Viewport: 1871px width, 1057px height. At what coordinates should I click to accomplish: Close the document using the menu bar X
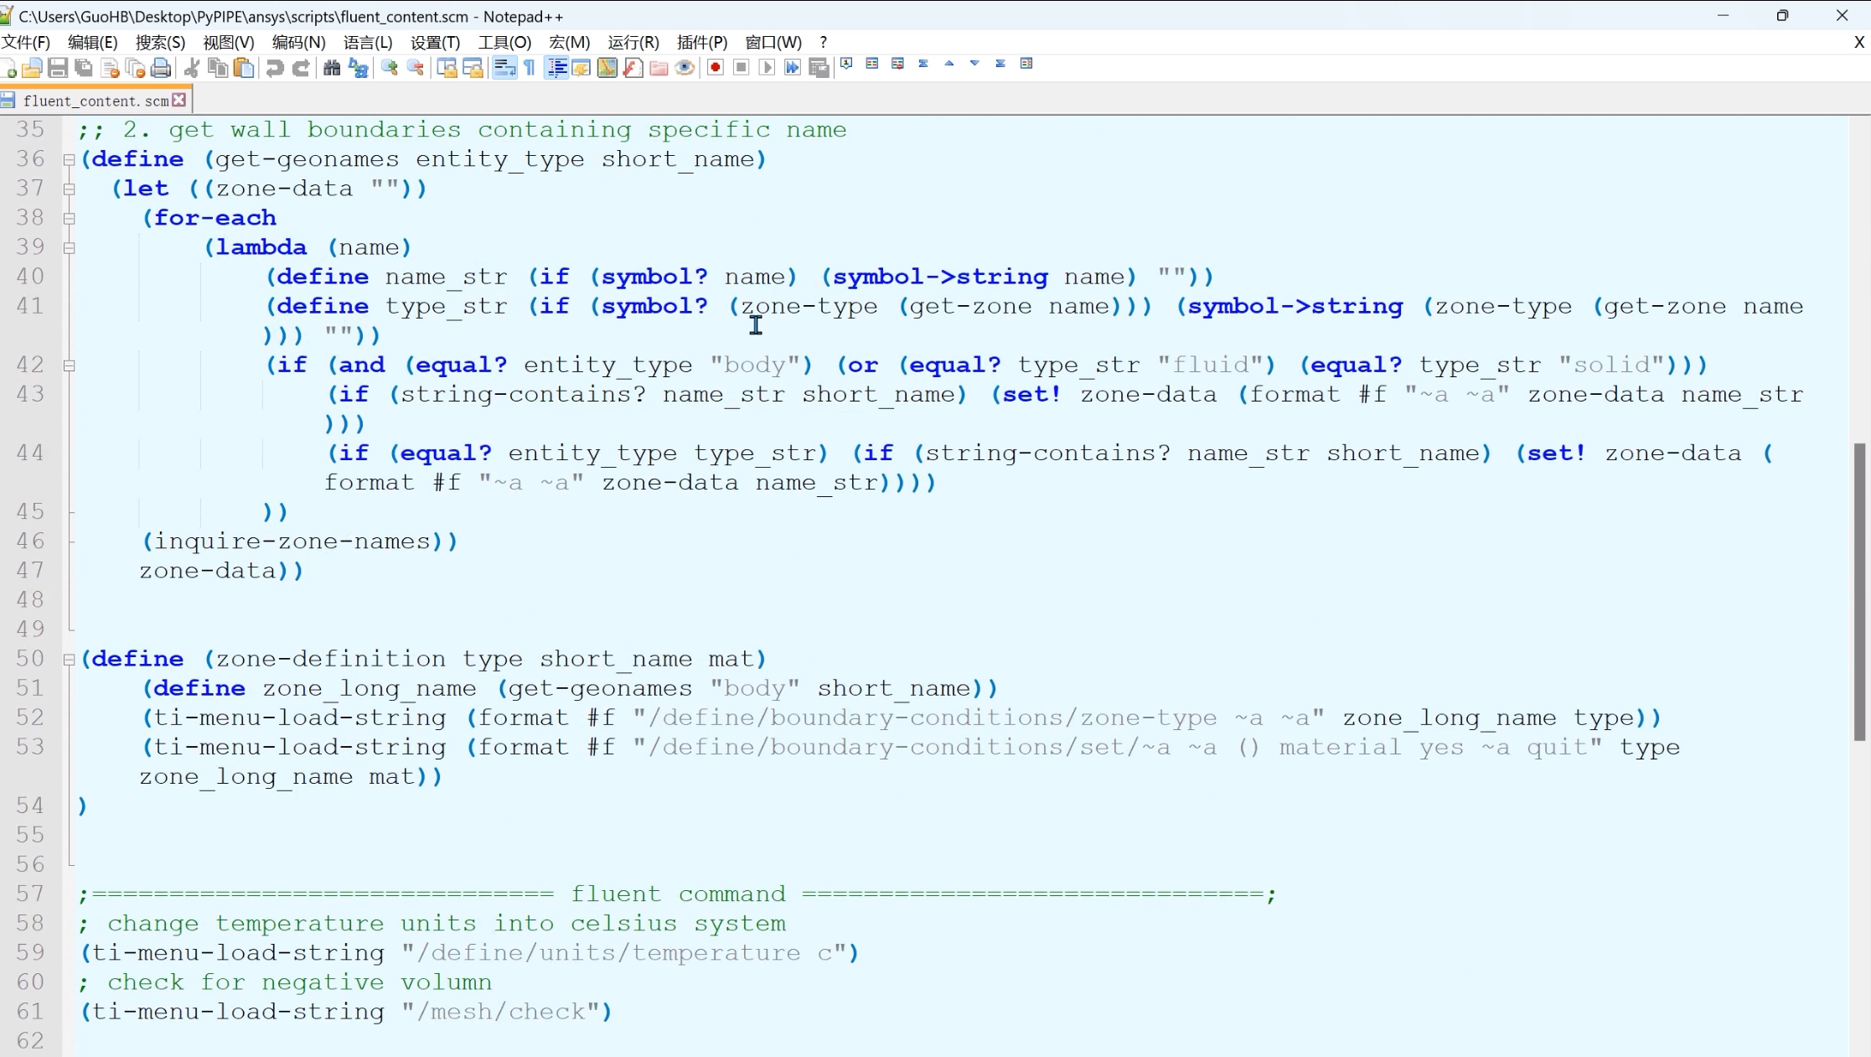point(1858,42)
